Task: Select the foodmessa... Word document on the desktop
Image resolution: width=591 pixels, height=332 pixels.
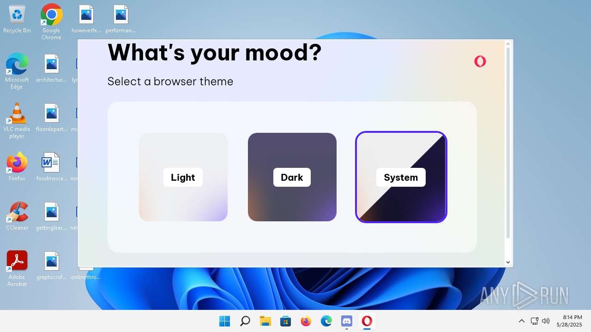Action: pyautogui.click(x=51, y=167)
